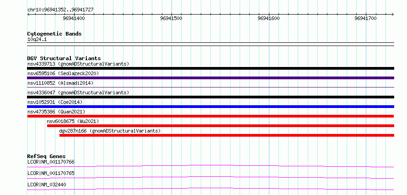Open variant nsv6018675 (Wu2021) label
Image resolution: width=407 pixels, height=195 pixels.
tap(73, 121)
